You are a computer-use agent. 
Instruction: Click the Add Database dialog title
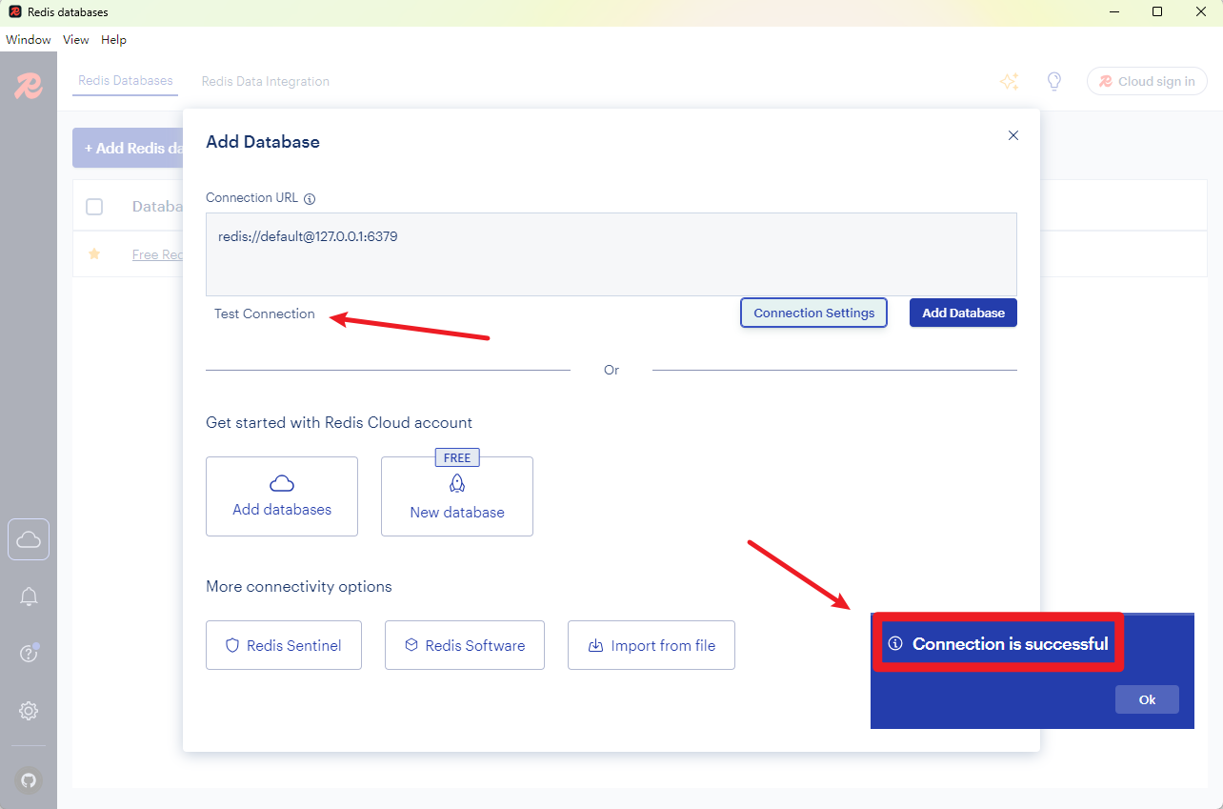(263, 142)
